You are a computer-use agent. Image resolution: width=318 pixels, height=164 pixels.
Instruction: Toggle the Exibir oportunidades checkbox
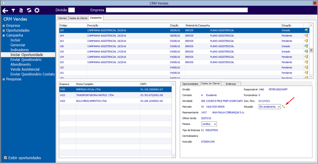pos(6,158)
